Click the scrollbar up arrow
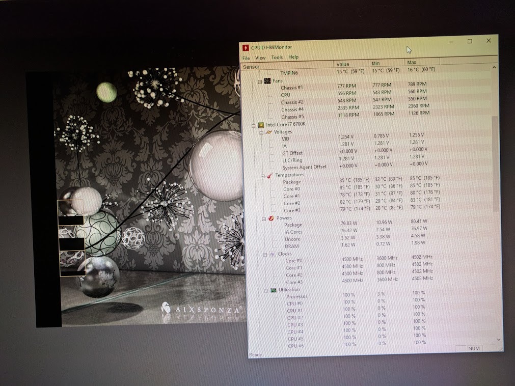This screenshot has width=515, height=386. (x=494, y=68)
